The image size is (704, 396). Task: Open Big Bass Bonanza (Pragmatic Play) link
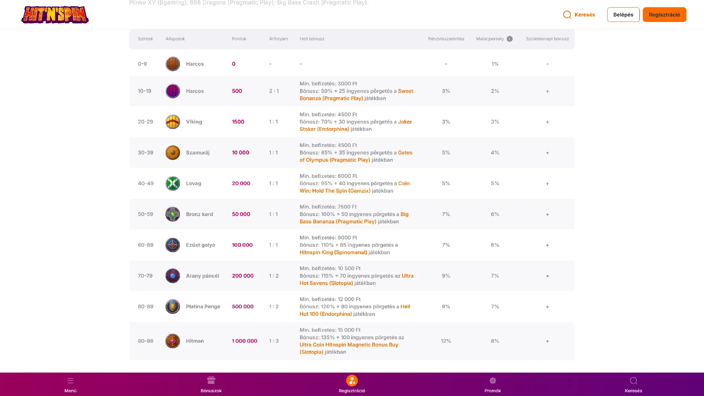354,218
